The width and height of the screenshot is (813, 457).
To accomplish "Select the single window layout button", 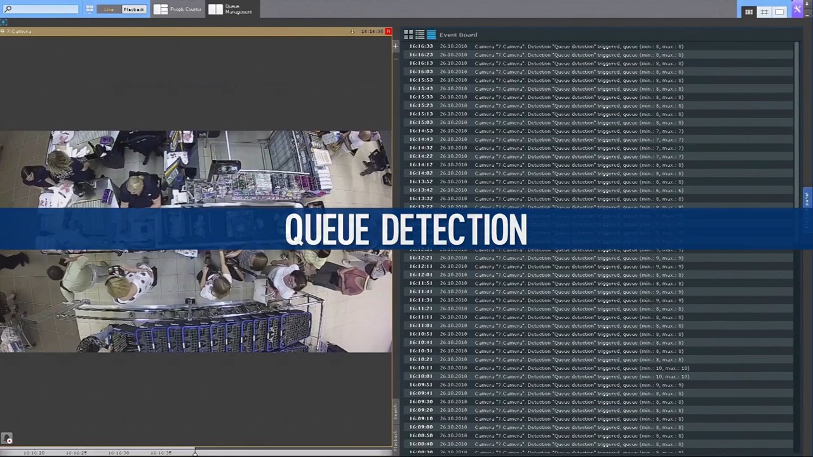I will point(779,11).
